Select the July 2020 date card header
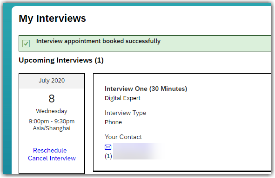 52,81
